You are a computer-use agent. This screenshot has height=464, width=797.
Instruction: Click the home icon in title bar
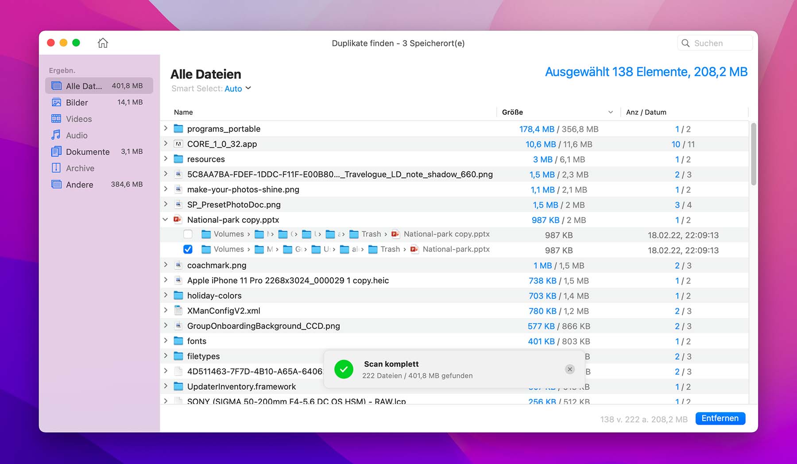point(103,43)
